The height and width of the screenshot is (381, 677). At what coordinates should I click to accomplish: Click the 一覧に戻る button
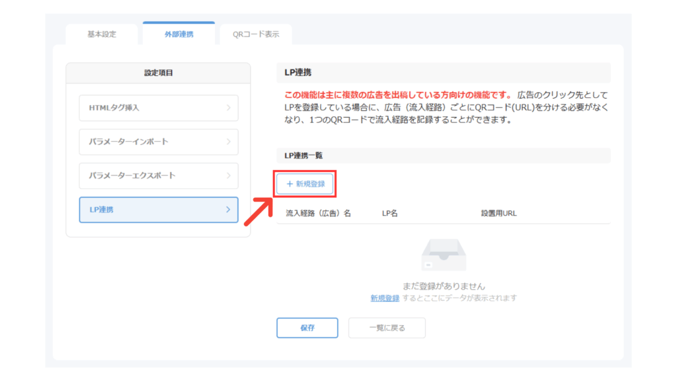(387, 327)
